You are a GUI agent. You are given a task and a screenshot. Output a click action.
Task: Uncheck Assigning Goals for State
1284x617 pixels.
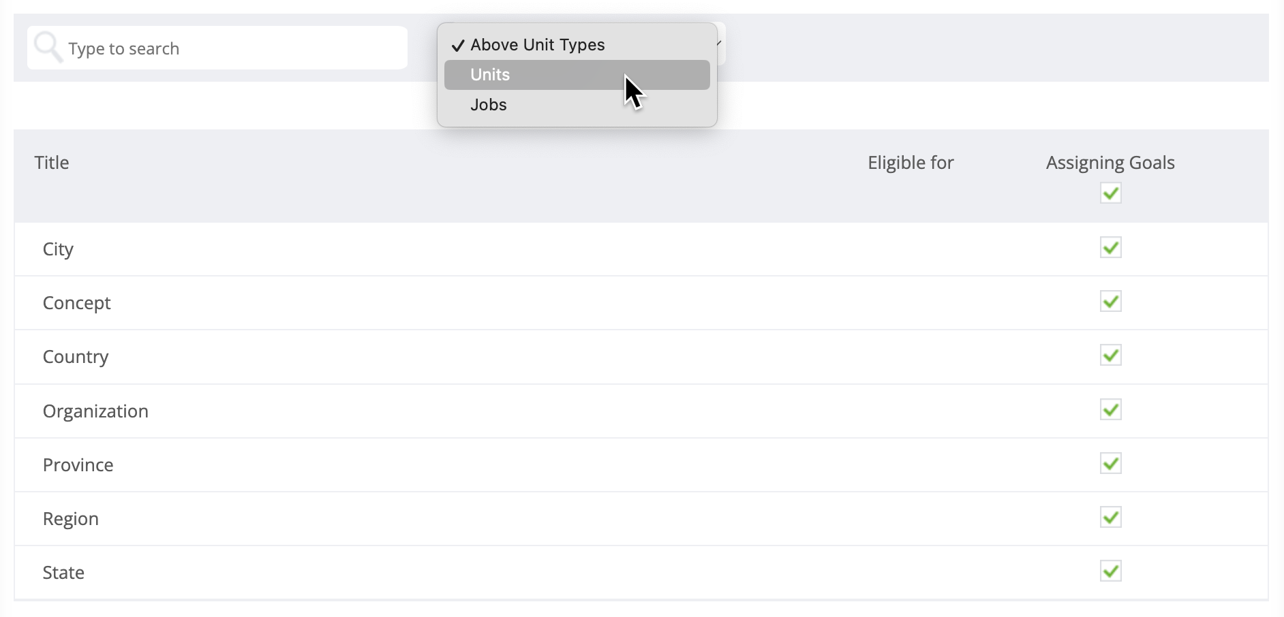click(x=1111, y=571)
